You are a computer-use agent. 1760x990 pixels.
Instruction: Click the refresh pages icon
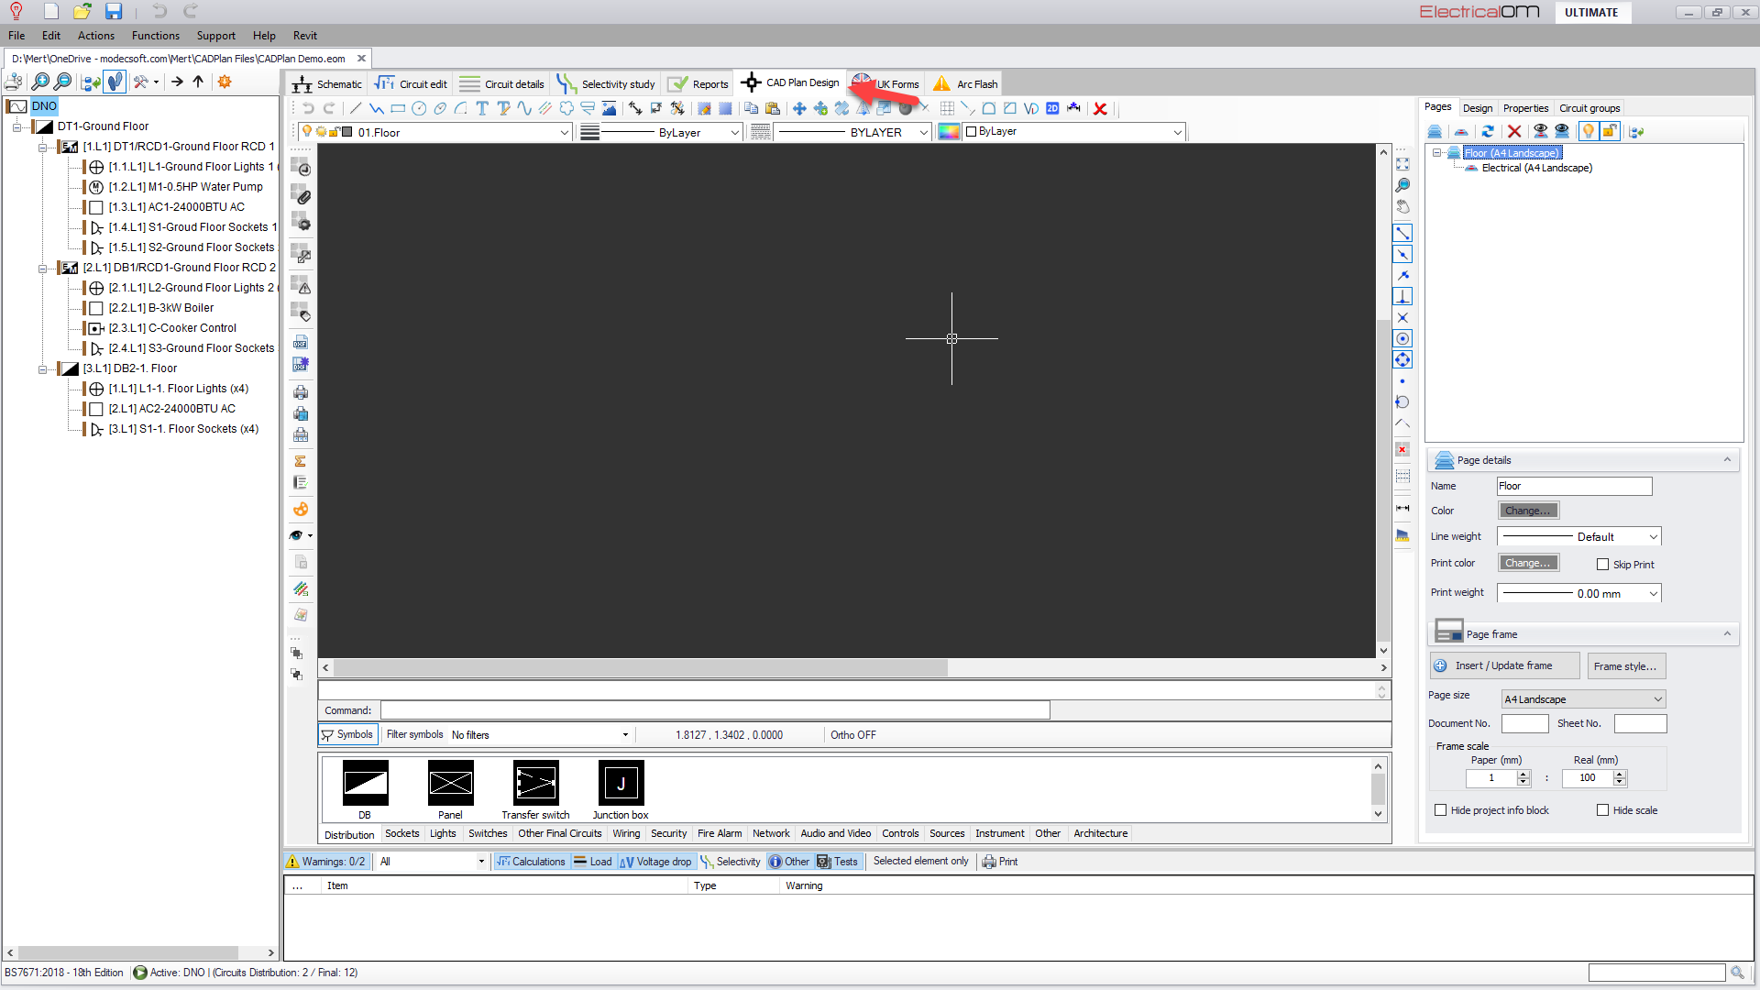pos(1488,131)
